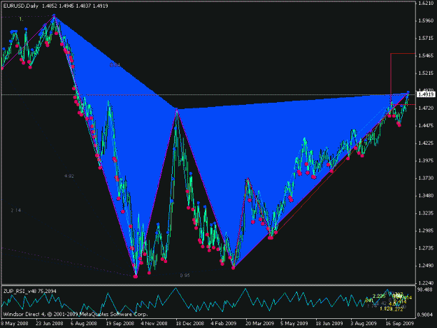Click the 1.5960 price axis label
This screenshot has height=328, width=437.
426,20
